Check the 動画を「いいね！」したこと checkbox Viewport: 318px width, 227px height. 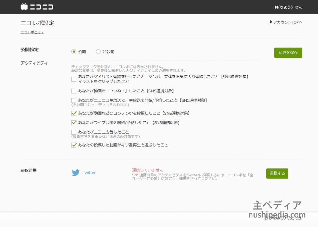(74, 91)
